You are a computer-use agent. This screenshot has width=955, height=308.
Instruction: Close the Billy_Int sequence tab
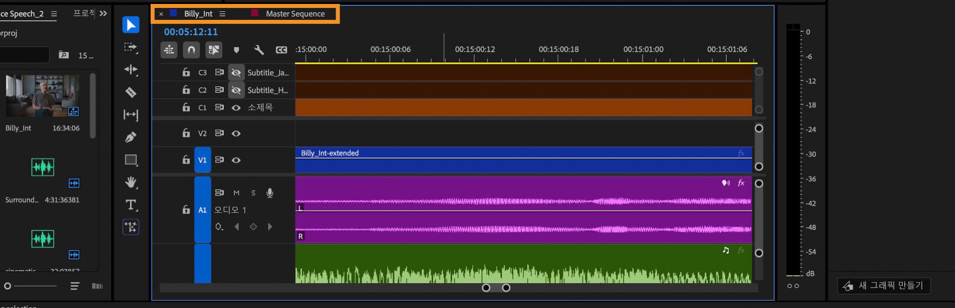161,14
